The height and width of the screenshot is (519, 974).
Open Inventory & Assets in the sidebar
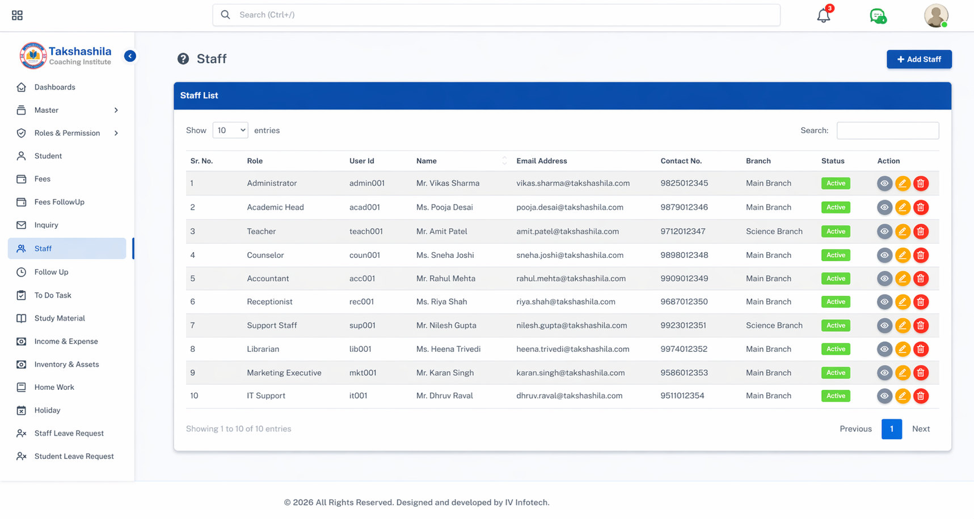(66, 364)
